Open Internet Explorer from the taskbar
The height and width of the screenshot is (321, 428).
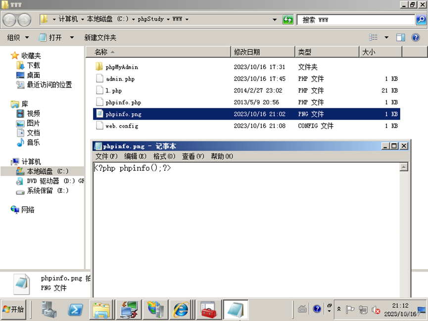pyautogui.click(x=181, y=310)
